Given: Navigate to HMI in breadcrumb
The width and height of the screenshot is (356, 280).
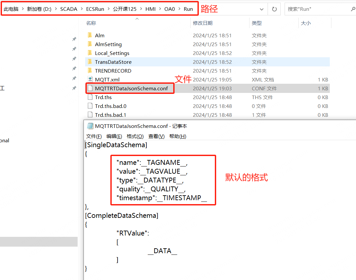Looking at the screenshot, I should point(151,9).
